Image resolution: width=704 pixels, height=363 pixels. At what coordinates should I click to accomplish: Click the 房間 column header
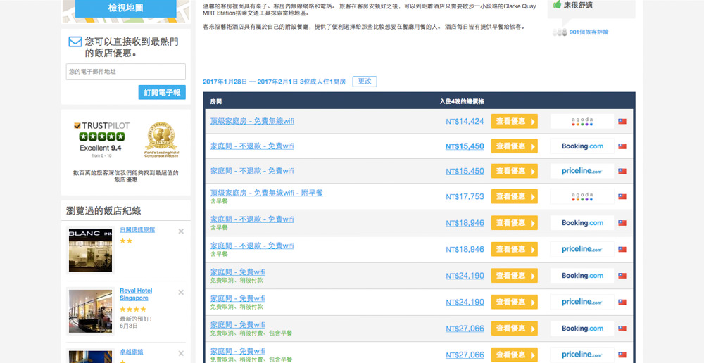coord(216,102)
